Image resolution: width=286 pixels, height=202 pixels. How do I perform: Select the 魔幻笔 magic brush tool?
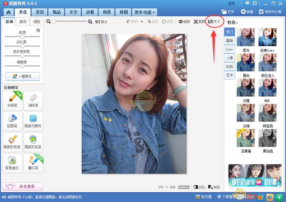click(x=33, y=162)
